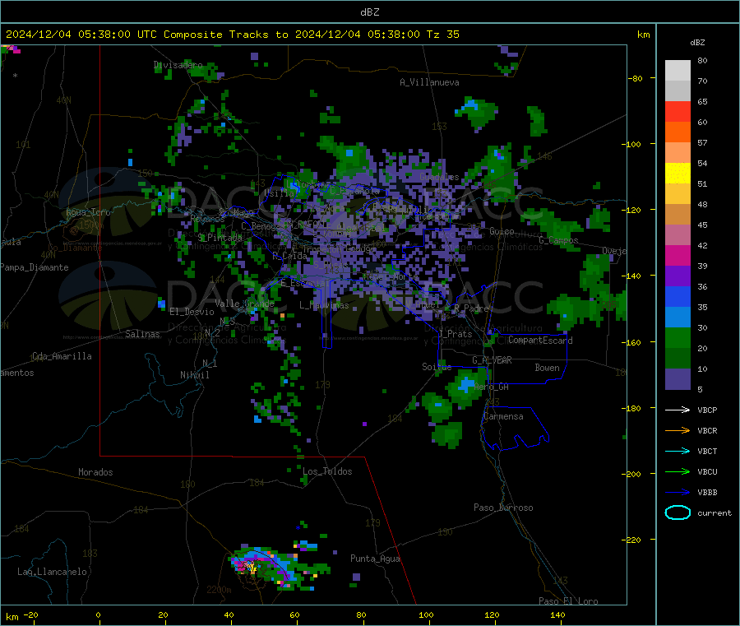Click the G_Campos place label
This screenshot has width=740, height=626.
[x=559, y=240]
